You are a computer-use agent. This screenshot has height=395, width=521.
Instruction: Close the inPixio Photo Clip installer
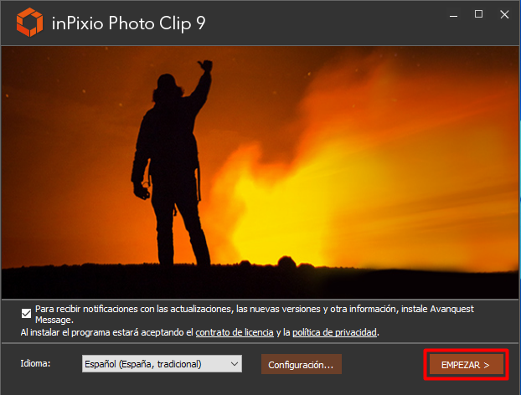pos(504,14)
